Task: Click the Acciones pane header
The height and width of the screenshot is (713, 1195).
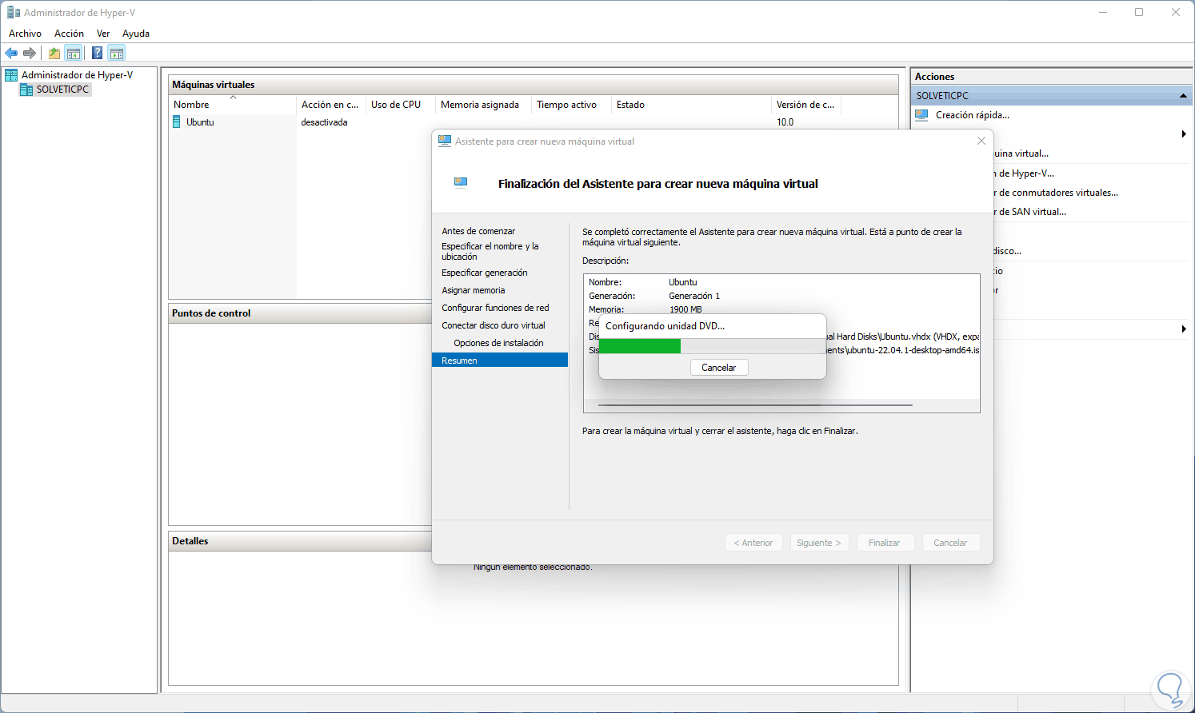Action: coord(1051,77)
